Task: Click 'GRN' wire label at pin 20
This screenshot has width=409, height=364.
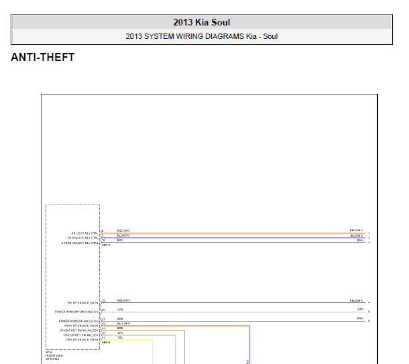Action: point(120,310)
